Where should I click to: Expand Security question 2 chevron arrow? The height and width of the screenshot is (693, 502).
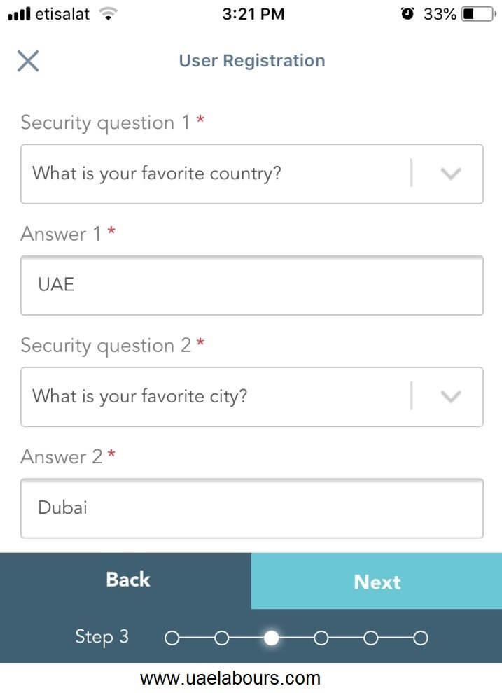[x=451, y=396]
